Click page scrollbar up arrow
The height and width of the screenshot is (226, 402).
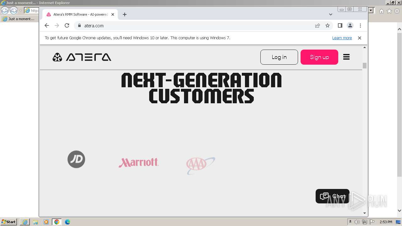click(365, 47)
